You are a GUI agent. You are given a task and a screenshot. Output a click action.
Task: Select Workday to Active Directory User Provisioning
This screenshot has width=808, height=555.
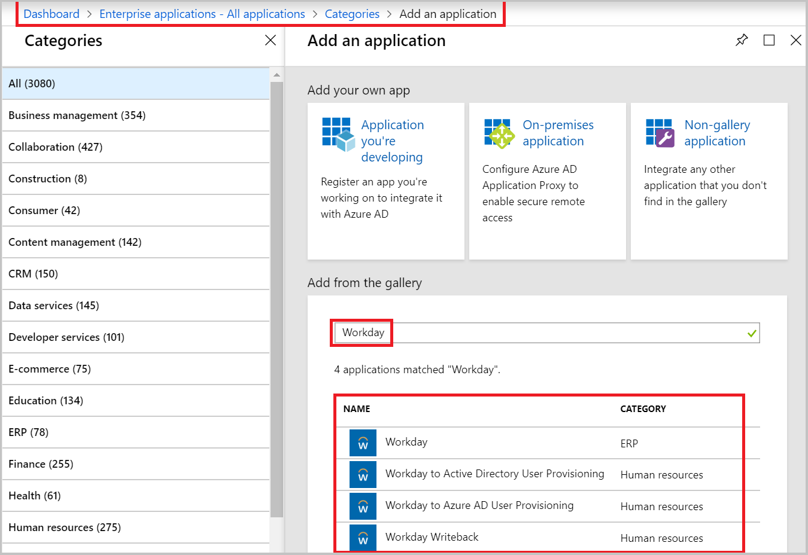click(x=548, y=475)
